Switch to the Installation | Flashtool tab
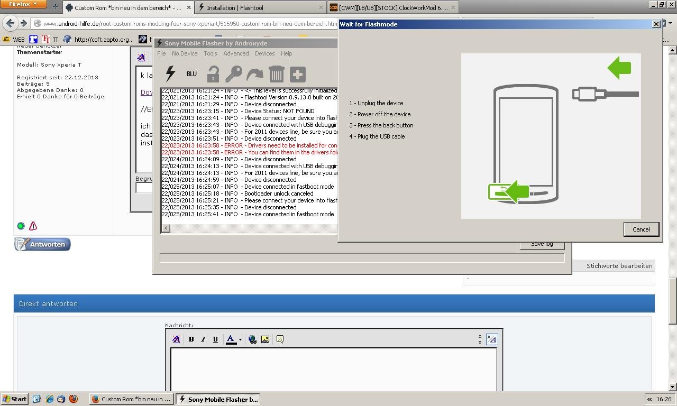 tap(261, 8)
